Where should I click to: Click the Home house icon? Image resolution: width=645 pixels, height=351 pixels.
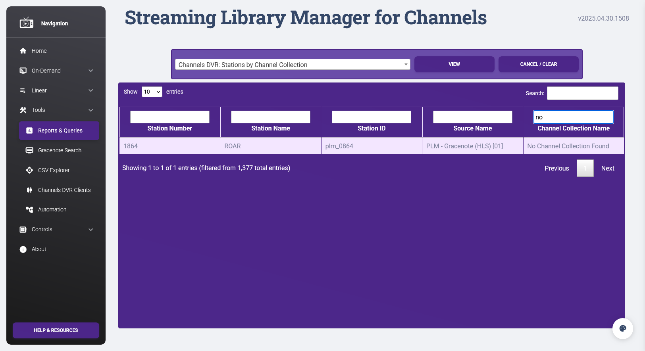pos(23,51)
